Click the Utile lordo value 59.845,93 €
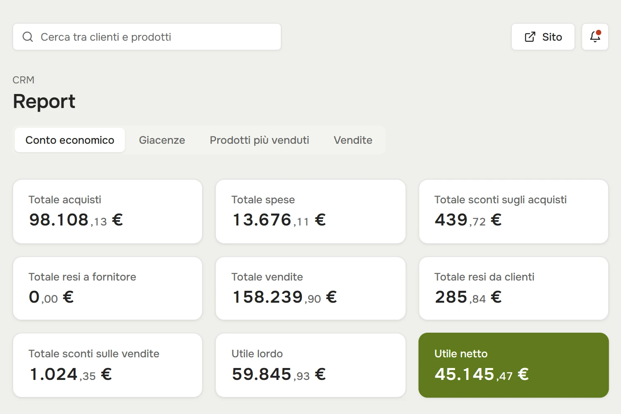The image size is (621, 414). tap(279, 374)
